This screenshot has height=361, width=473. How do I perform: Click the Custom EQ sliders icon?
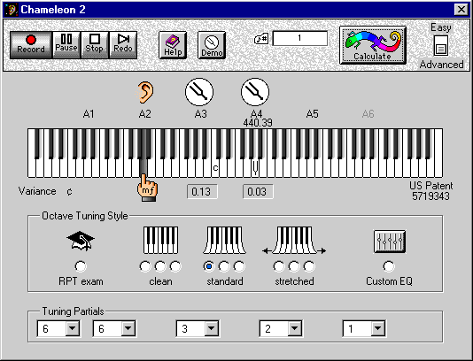point(390,242)
